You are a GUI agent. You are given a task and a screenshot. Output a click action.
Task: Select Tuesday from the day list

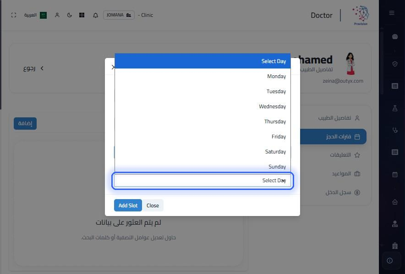tap(203, 91)
